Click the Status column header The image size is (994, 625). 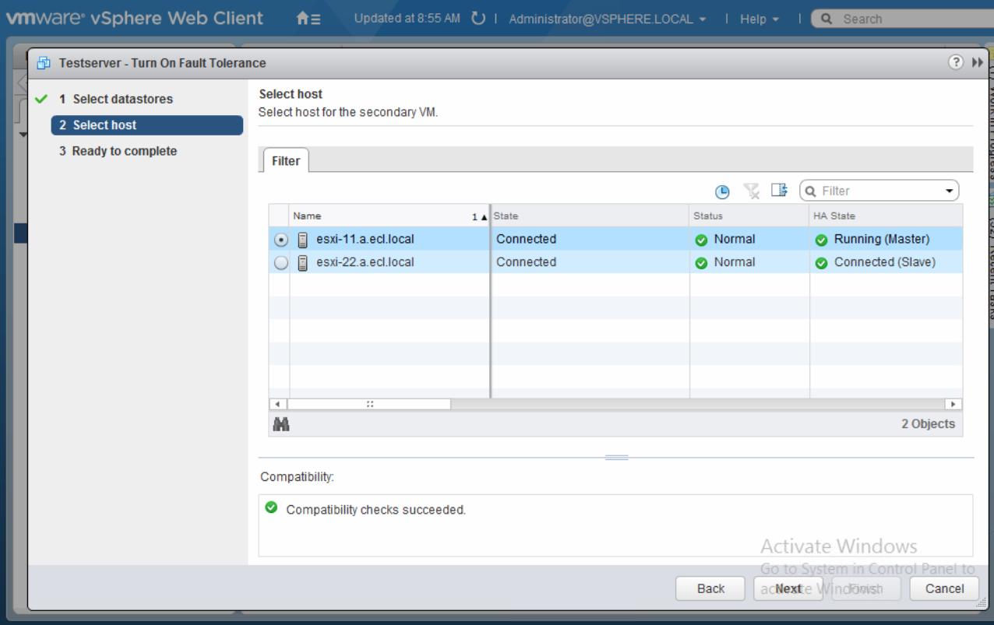(x=749, y=216)
